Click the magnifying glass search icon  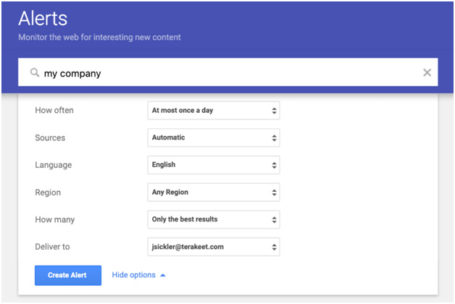34,73
